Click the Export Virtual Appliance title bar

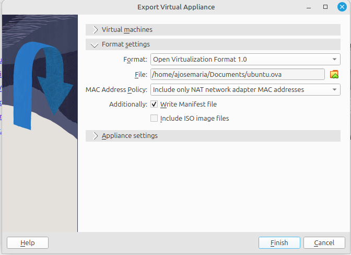pos(175,7)
